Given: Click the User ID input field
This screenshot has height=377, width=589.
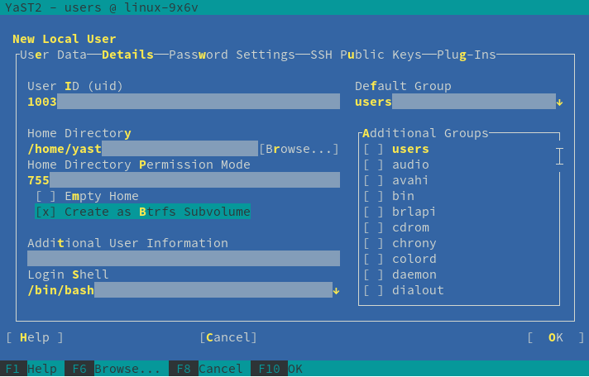Looking at the screenshot, I should point(183,102).
